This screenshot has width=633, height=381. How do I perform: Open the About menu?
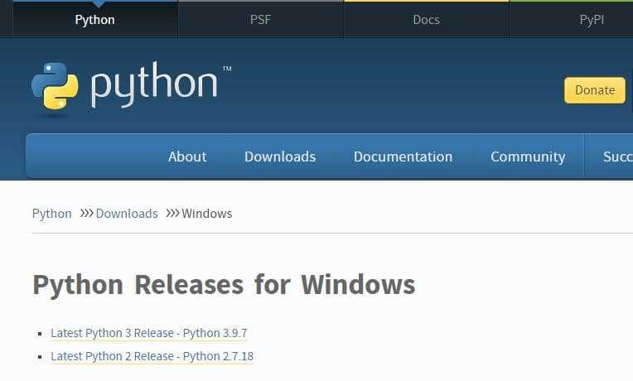pyautogui.click(x=187, y=157)
